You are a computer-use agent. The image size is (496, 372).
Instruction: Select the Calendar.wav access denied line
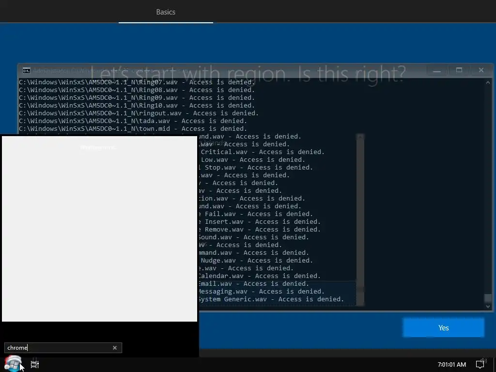point(260,276)
